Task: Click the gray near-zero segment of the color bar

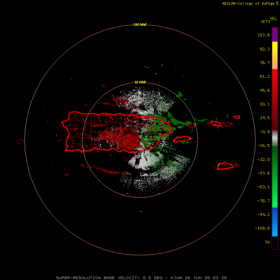Action: 275,138
